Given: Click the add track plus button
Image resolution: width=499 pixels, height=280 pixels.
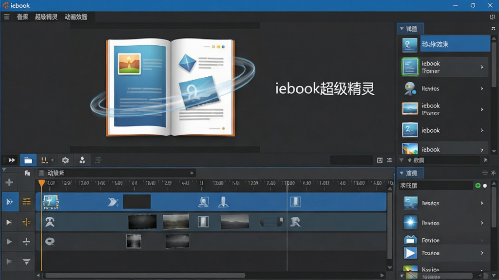Looking at the screenshot, I should click(x=9, y=182).
